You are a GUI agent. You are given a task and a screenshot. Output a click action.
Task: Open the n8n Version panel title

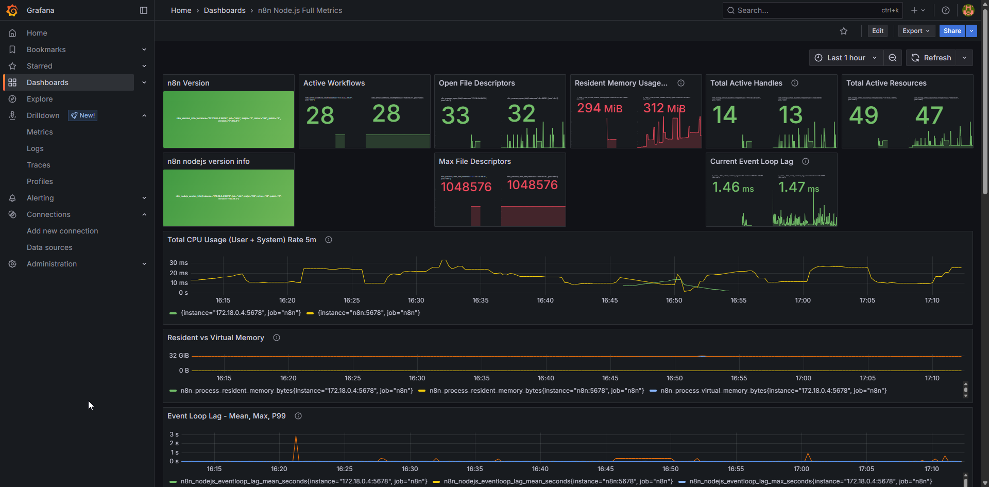coord(188,83)
